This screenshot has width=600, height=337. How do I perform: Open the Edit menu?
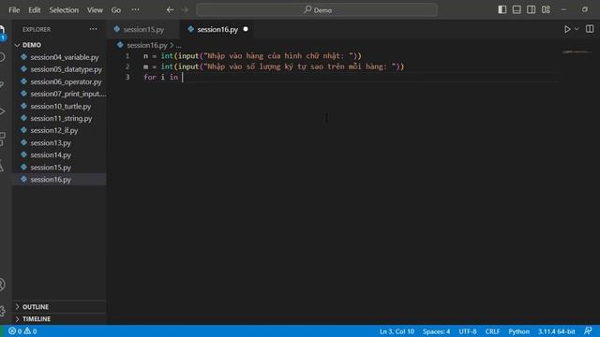coord(35,10)
